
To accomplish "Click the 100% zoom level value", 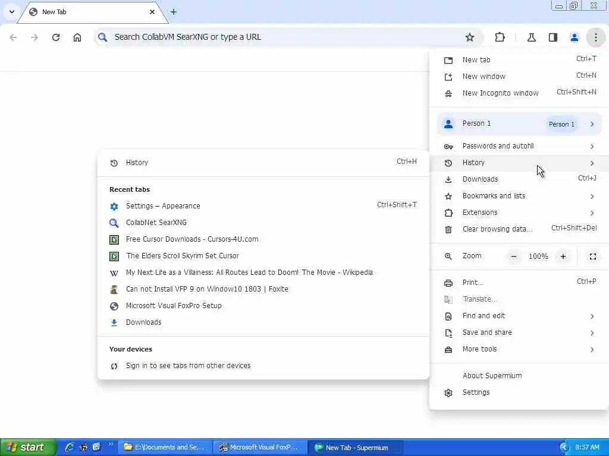I will tap(538, 256).
